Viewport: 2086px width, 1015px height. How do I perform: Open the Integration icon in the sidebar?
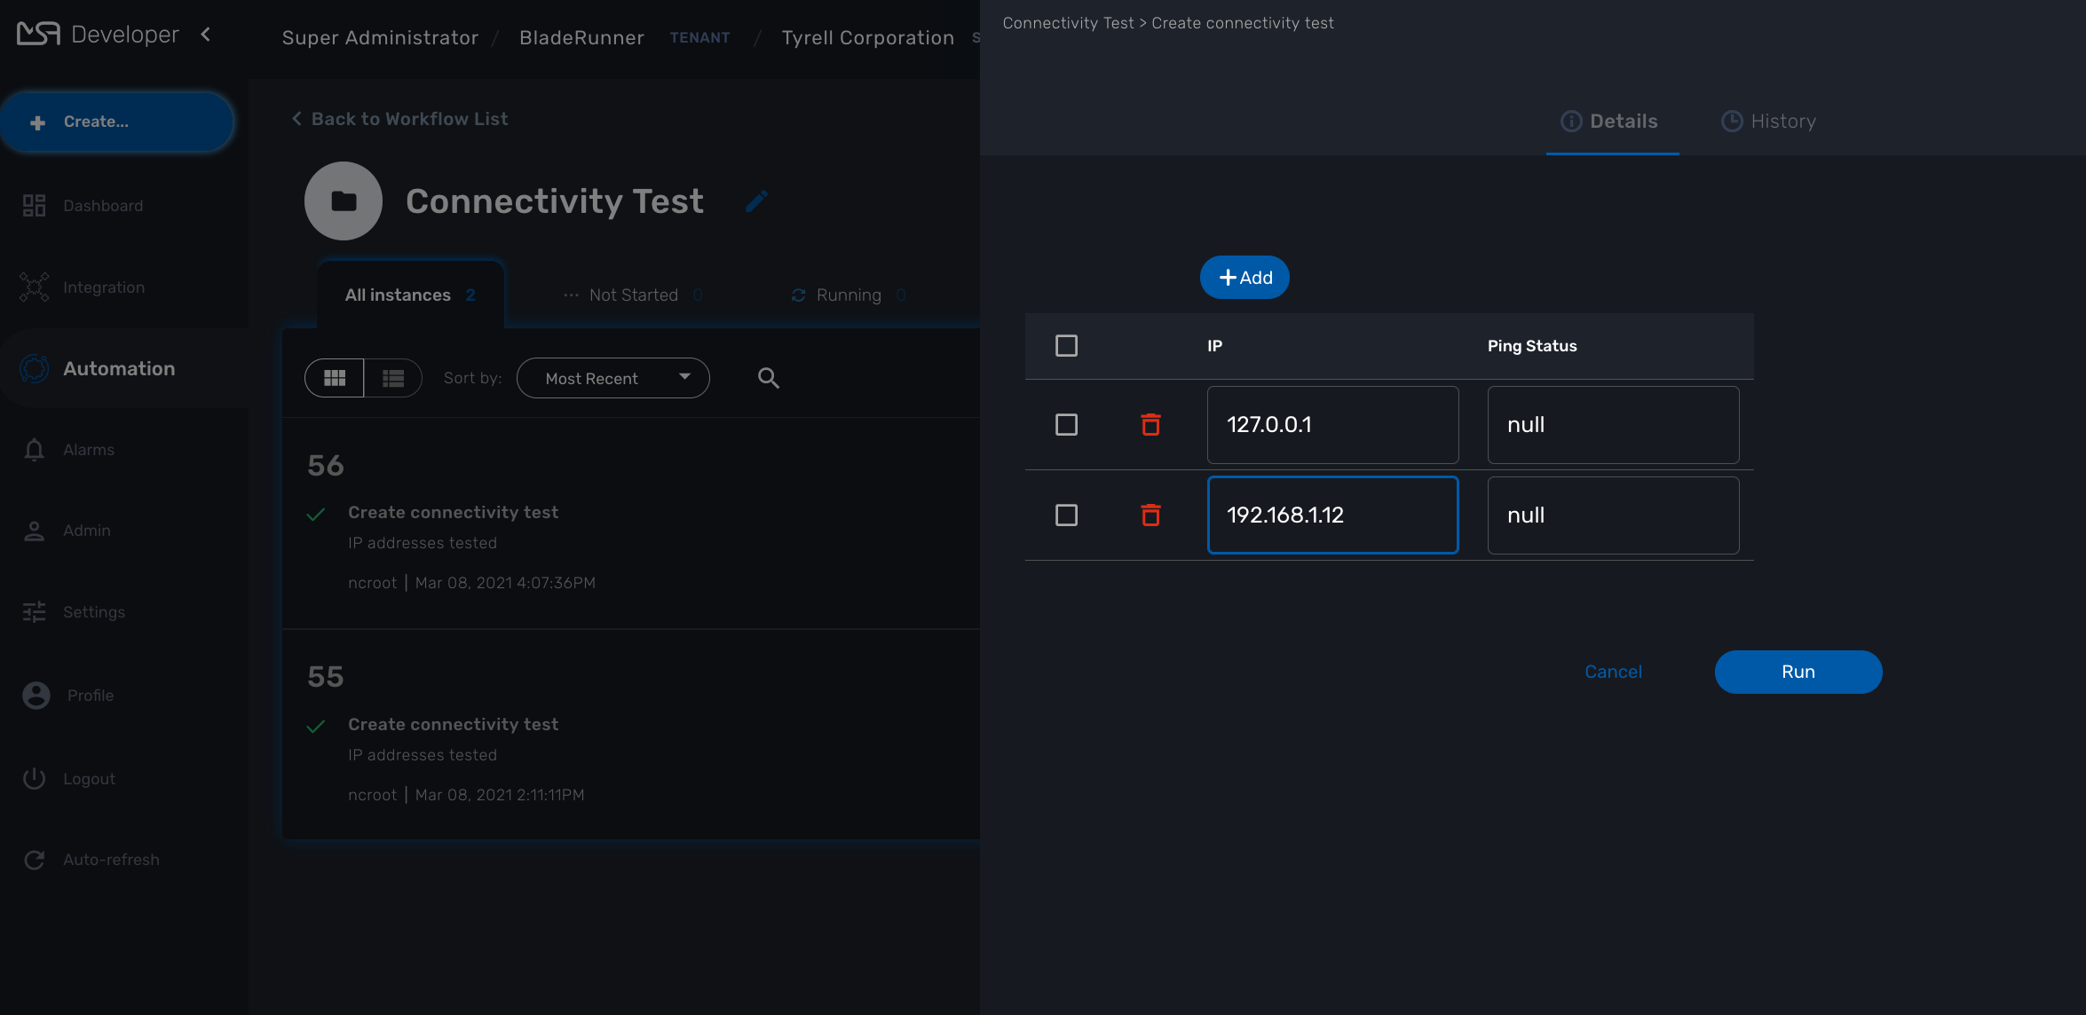(34, 287)
